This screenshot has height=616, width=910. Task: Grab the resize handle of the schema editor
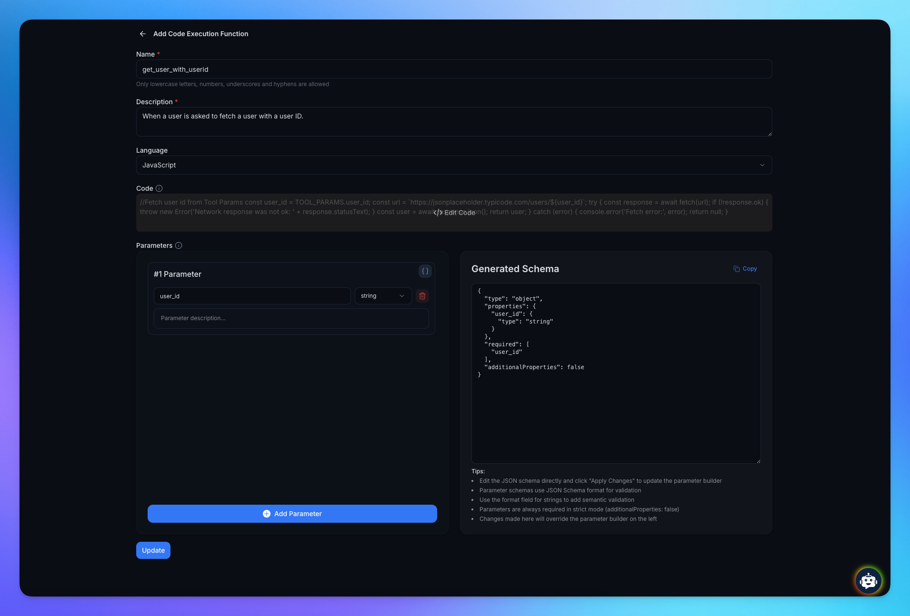758,461
